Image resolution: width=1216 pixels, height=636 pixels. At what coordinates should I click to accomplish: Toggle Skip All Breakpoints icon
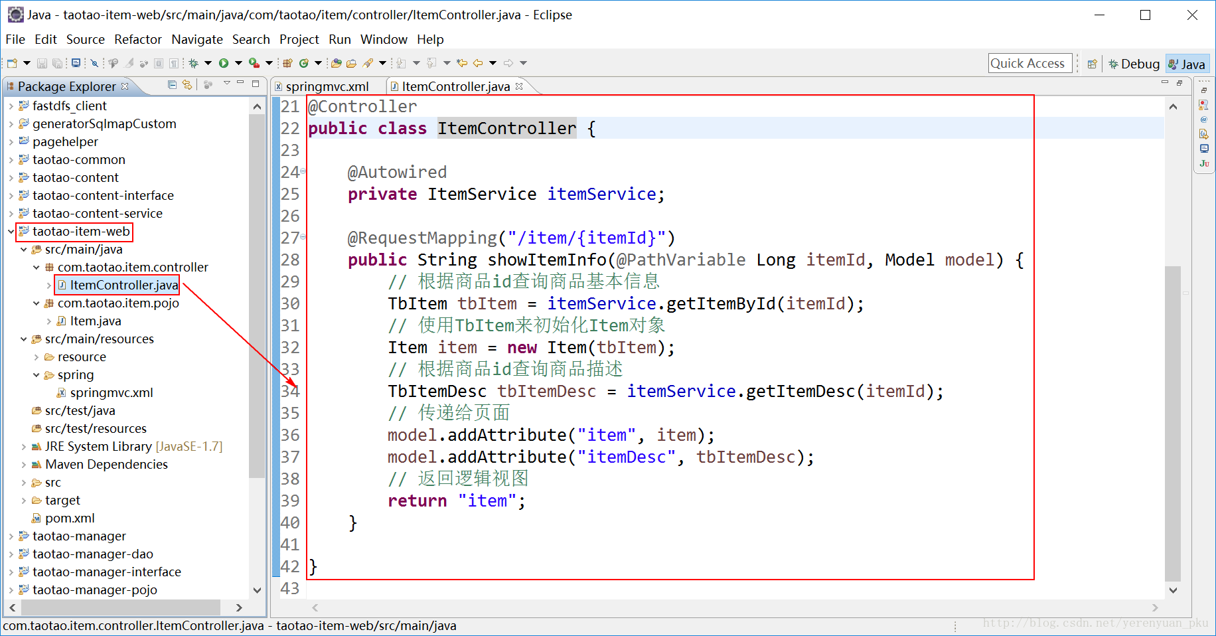tap(94, 63)
